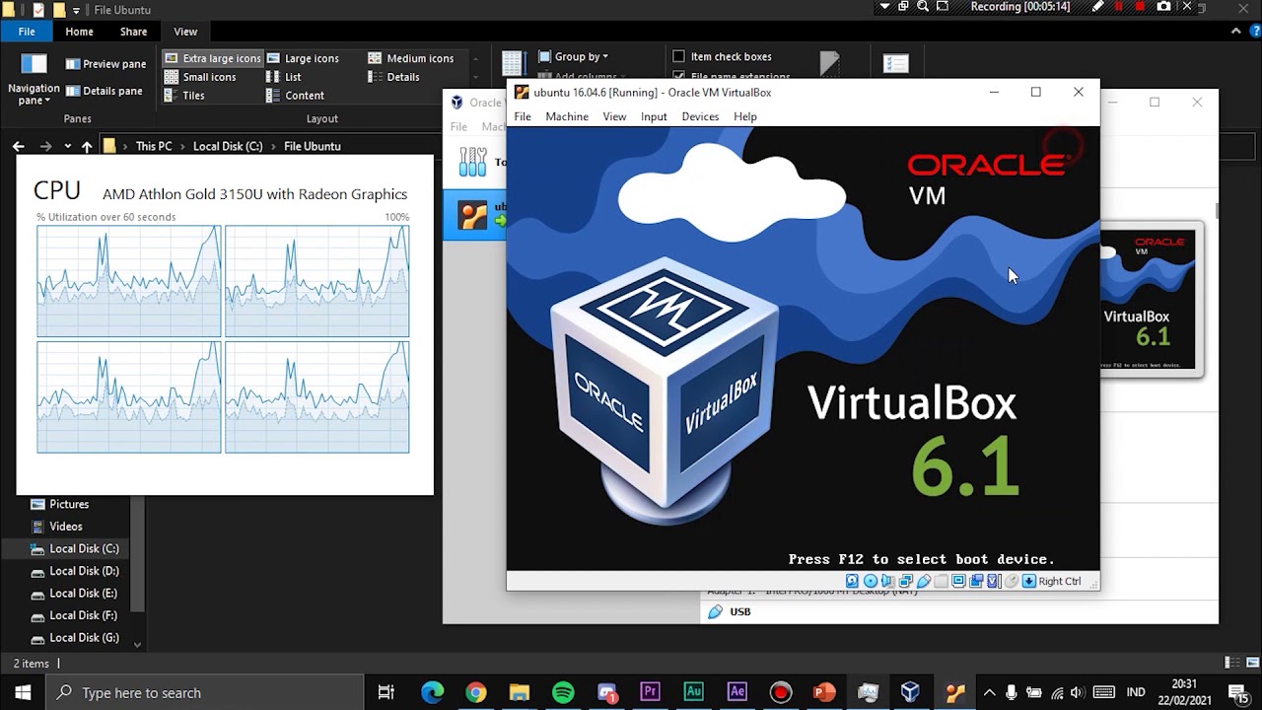
Task: Open Spotify from the taskbar
Action: tap(563, 692)
